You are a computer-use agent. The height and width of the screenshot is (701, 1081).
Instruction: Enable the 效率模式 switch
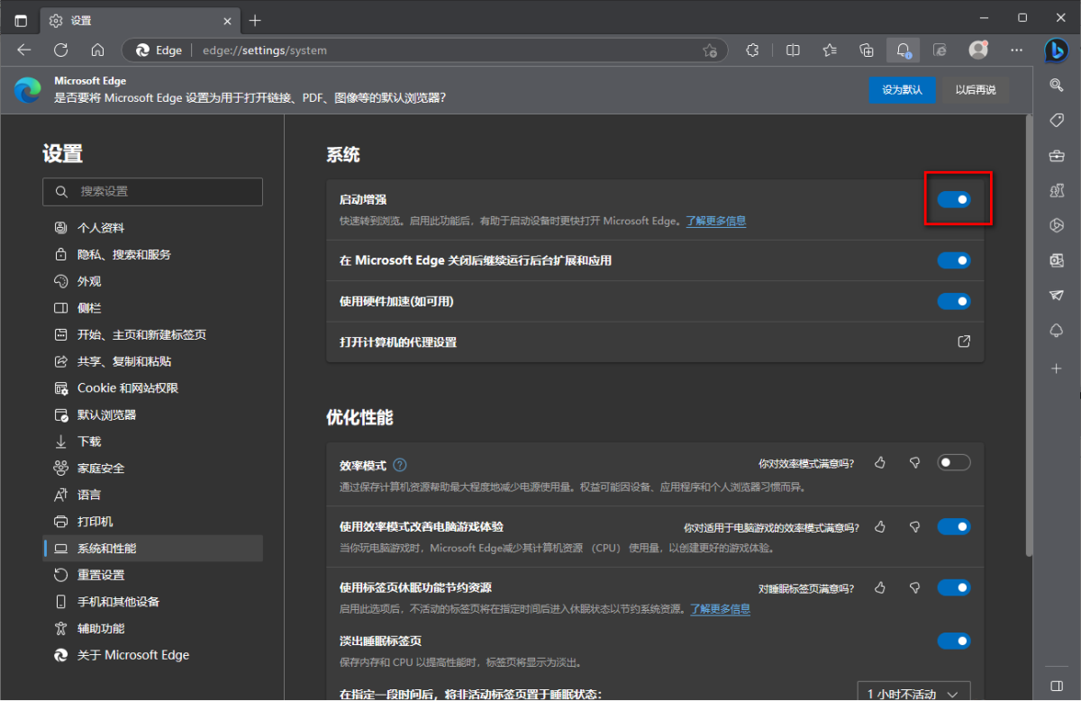954,462
